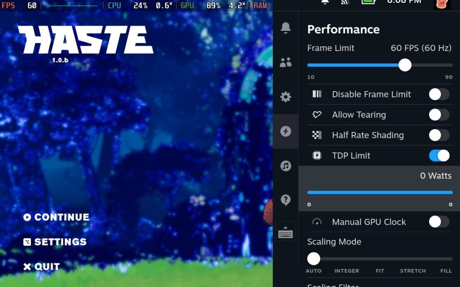This screenshot has height=287, width=460.
Task: Select AUTO scaling mode label
Action: pyautogui.click(x=314, y=271)
